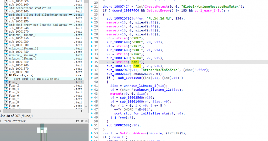Image resolution: width=268 pixels, height=141 pixels.
Task: Click CreateMutexA call on line 21
Action: coord(156,7)
